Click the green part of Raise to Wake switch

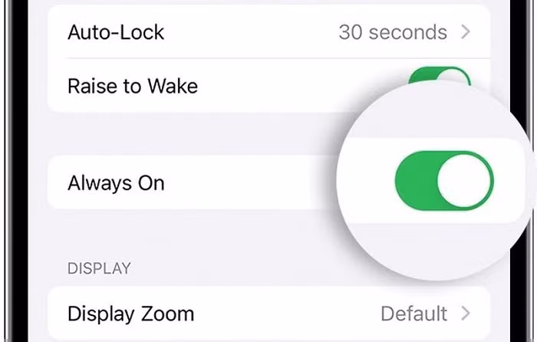tap(422, 75)
